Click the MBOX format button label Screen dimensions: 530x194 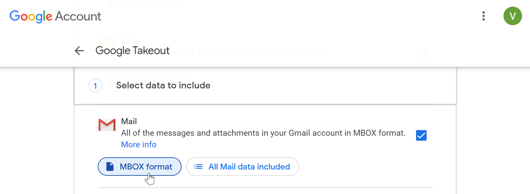click(146, 167)
